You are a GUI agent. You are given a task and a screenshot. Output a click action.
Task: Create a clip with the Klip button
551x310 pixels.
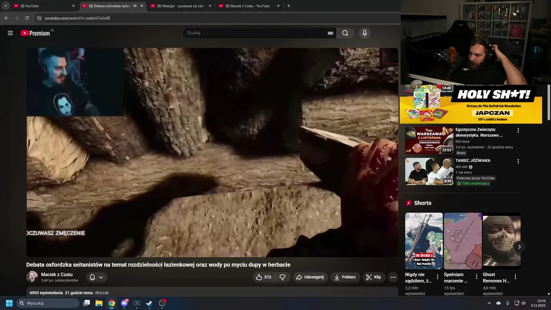pos(374,277)
